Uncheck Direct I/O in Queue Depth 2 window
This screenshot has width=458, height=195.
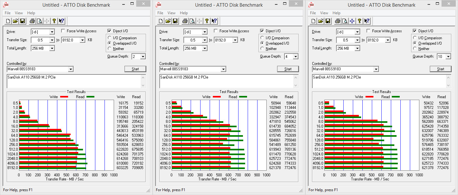click(x=109, y=31)
